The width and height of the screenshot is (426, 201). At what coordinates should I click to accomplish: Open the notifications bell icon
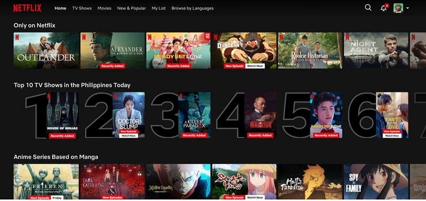coord(383,8)
